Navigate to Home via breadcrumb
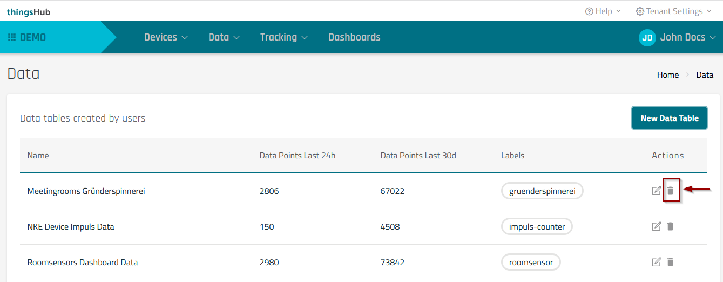 pyautogui.click(x=667, y=75)
